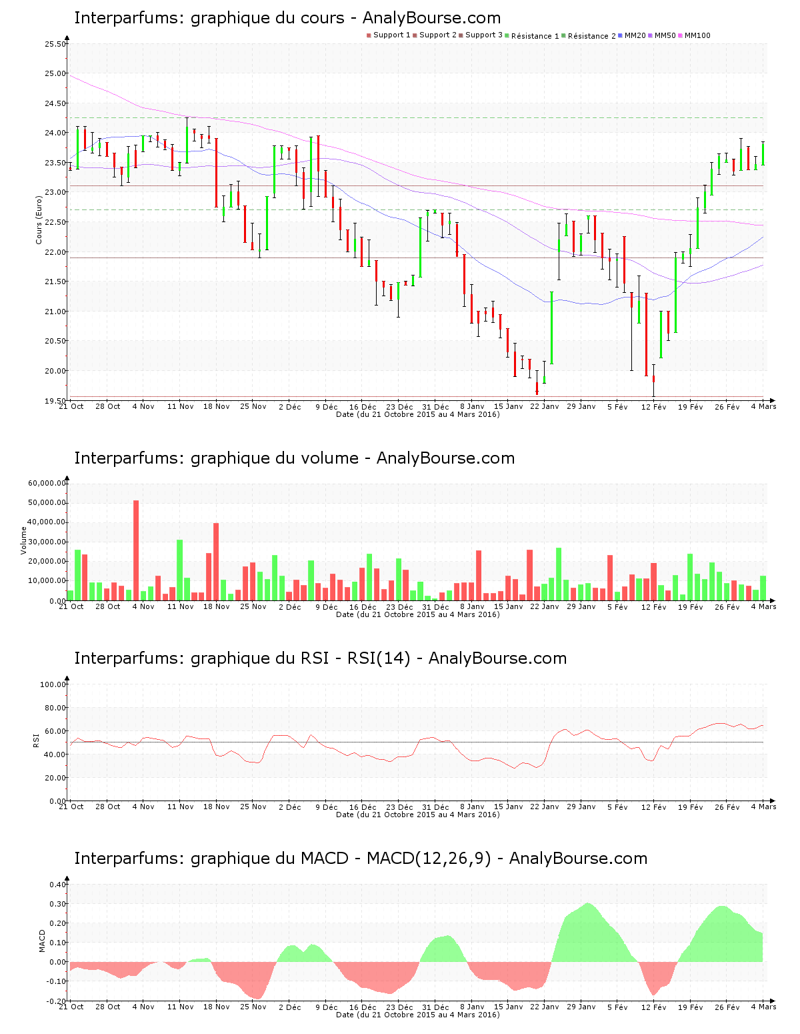This screenshot has width=800, height=1034.
Task: Click the '4 Mars' date under price chart
Action: 763,406
